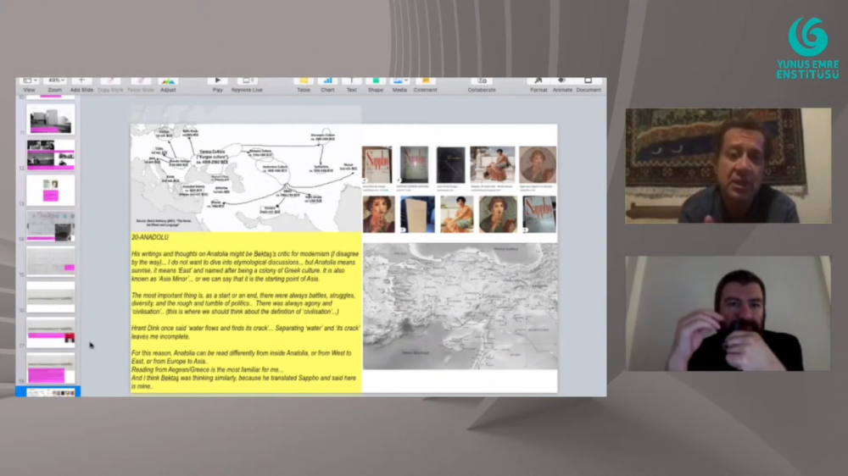Click the Play button in Keynote toolbar
Viewport: 848px width, 476px height.
(218, 81)
